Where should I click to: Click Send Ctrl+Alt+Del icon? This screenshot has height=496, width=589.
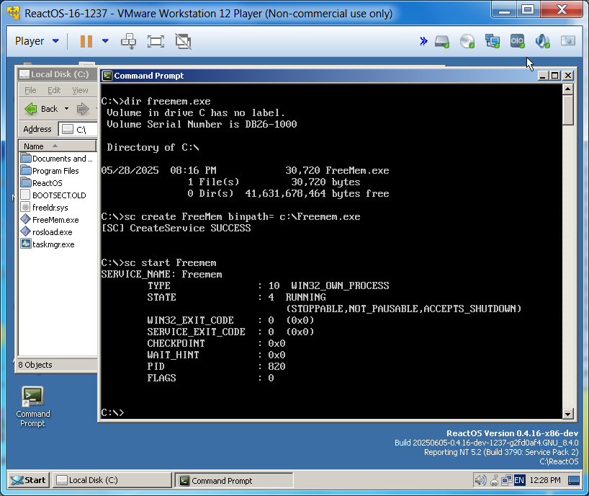(x=128, y=41)
